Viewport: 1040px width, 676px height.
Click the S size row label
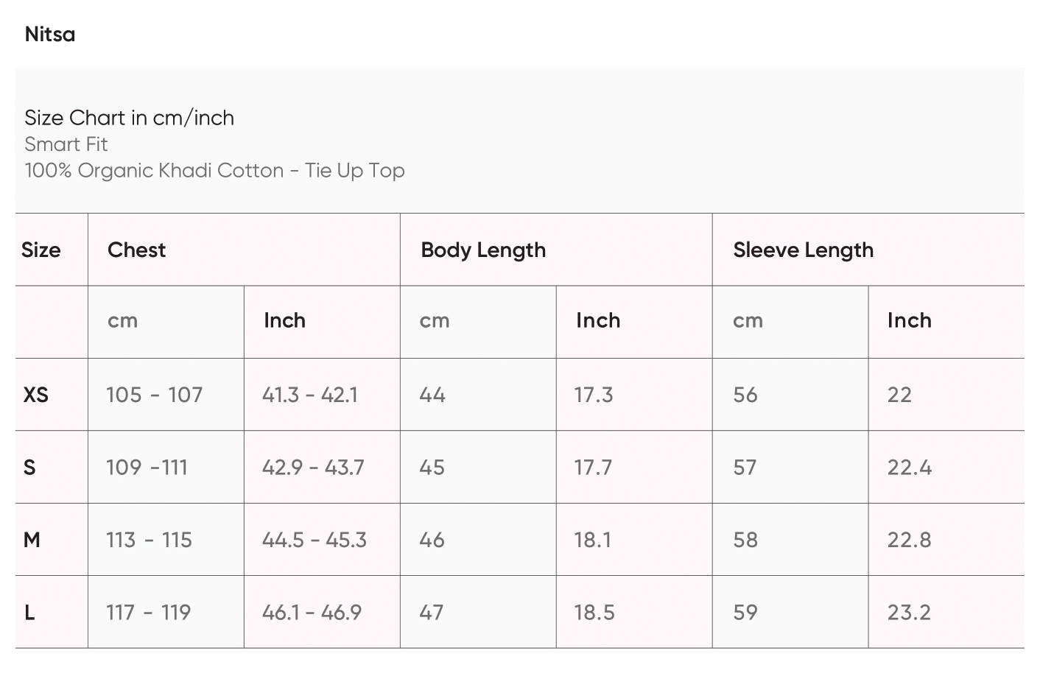point(29,468)
